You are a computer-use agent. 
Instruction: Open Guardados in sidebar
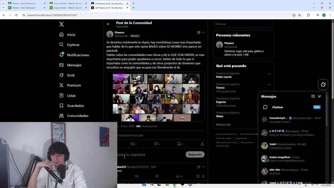click(x=72, y=106)
